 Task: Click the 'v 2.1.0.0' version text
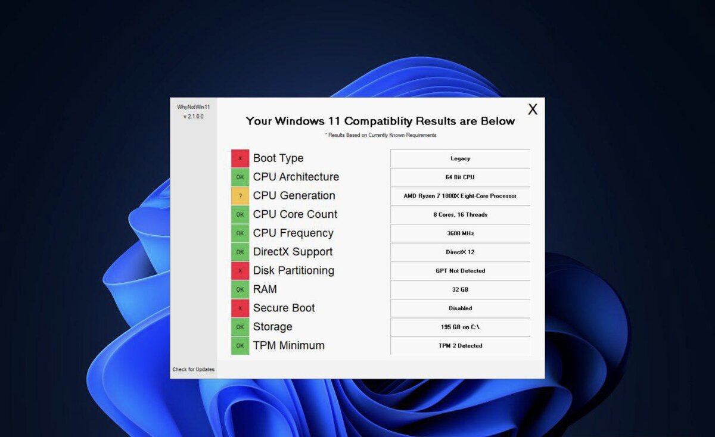pos(194,117)
